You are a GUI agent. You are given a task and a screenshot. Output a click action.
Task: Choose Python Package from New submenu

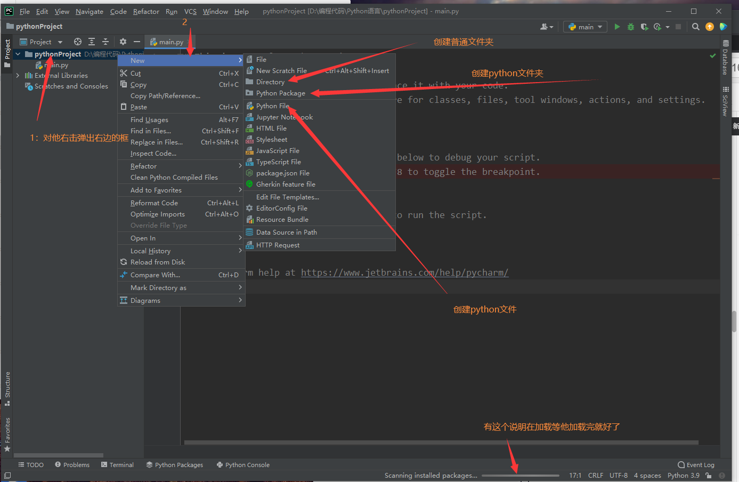319,93
